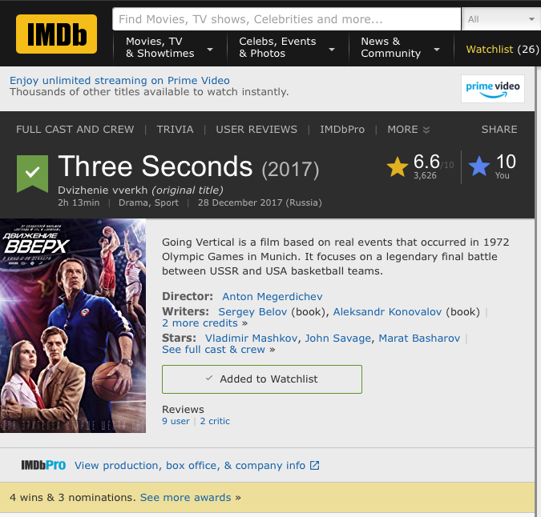This screenshot has width=541, height=517.
Task: Expand Celebs, Events & Photos menu
Action: click(x=286, y=47)
